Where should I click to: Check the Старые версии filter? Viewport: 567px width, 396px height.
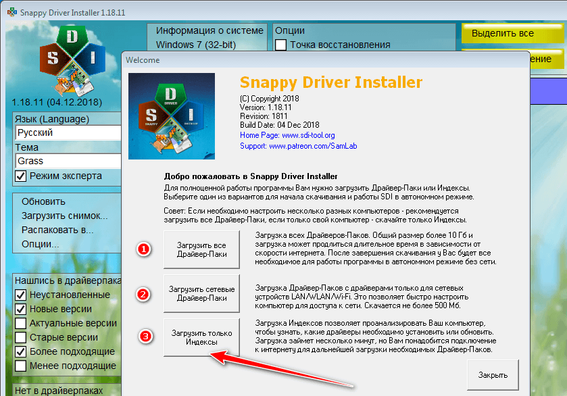point(20,337)
